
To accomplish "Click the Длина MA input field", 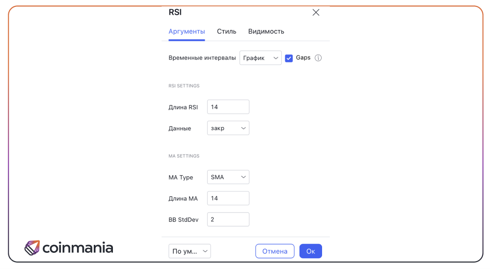I will coord(228,198).
